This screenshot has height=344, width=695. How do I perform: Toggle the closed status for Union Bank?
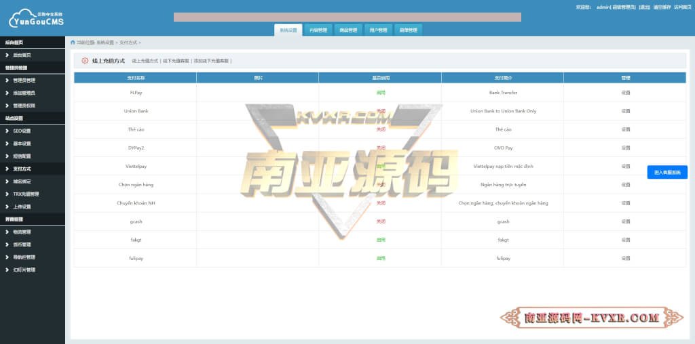tap(381, 111)
